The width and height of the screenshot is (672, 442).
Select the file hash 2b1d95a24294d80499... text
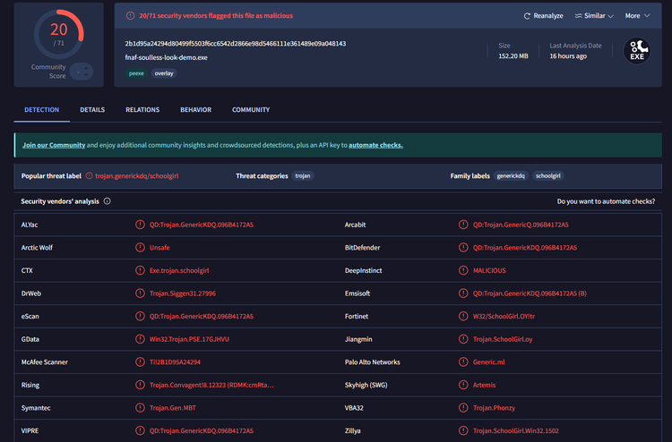[236, 44]
